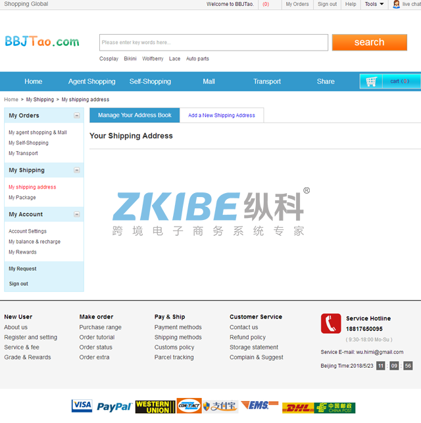
Task: Click the VISA payment logo
Action: point(82,405)
